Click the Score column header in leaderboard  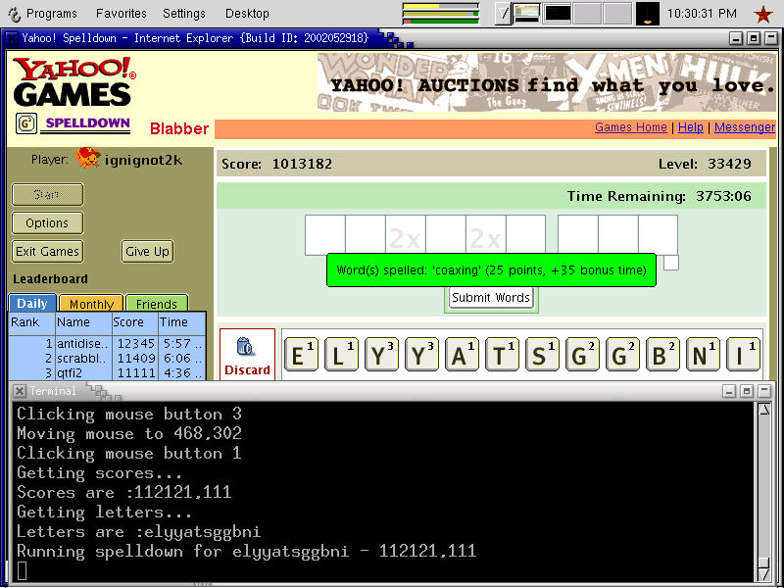[x=135, y=322]
